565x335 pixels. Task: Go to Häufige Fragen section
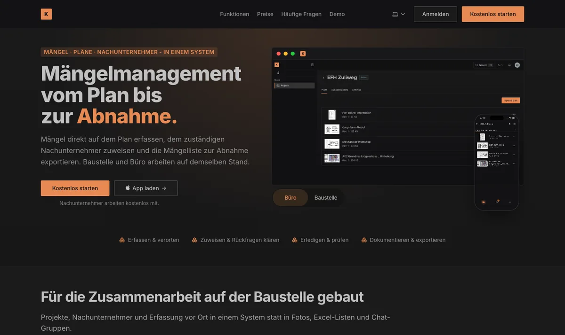tap(301, 14)
